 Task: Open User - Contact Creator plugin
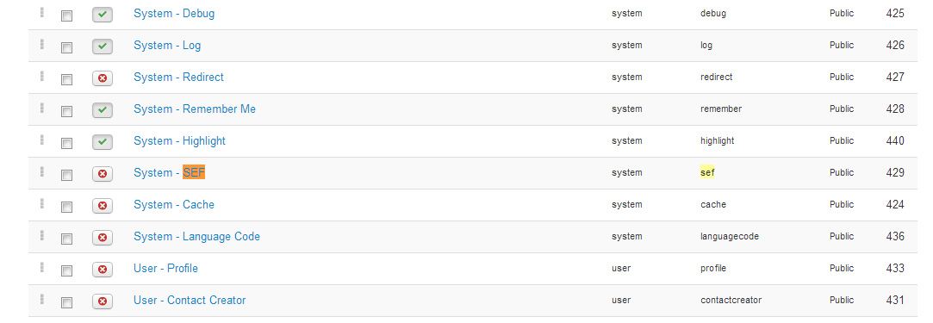coord(190,300)
